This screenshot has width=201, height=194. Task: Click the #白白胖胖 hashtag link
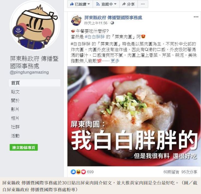click(x=95, y=37)
